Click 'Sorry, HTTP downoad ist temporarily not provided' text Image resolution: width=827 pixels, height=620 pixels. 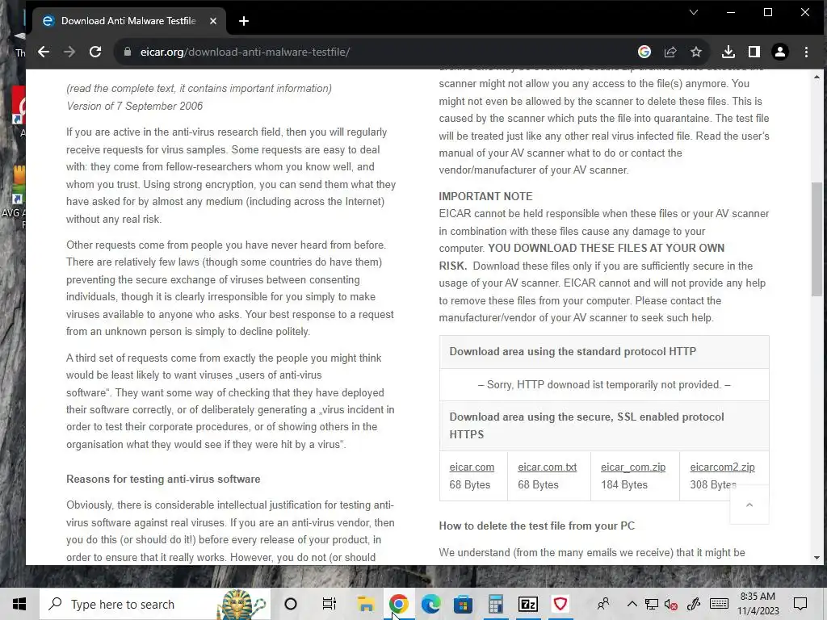pyautogui.click(x=604, y=385)
